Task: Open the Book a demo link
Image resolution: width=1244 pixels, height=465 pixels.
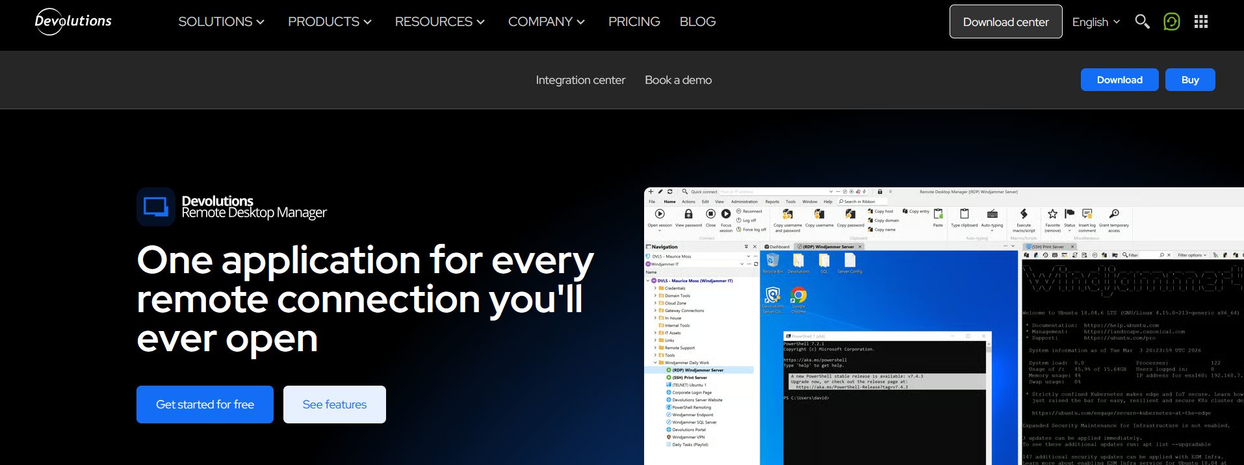Action: [x=678, y=80]
